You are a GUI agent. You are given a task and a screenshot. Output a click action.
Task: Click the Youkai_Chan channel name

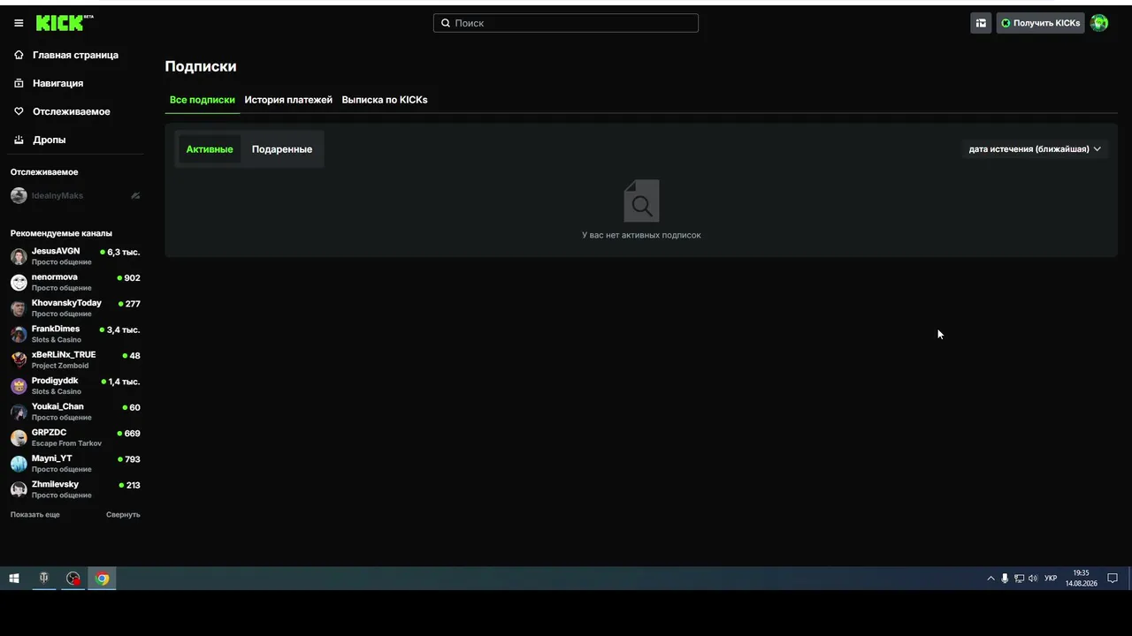coord(57,406)
